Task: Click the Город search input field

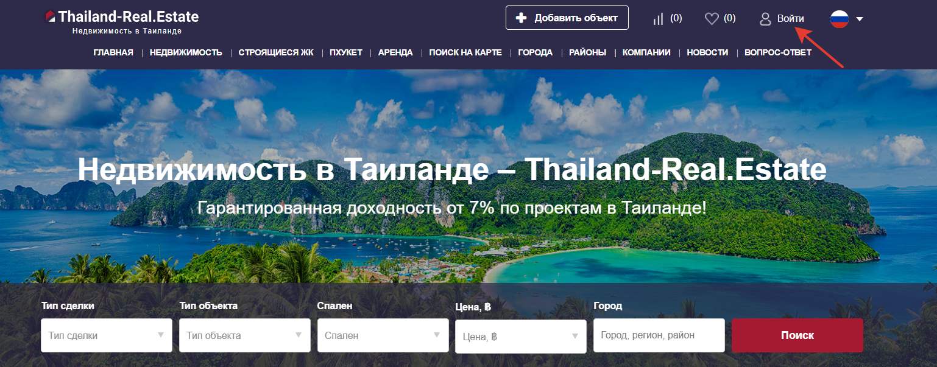Action: click(659, 335)
